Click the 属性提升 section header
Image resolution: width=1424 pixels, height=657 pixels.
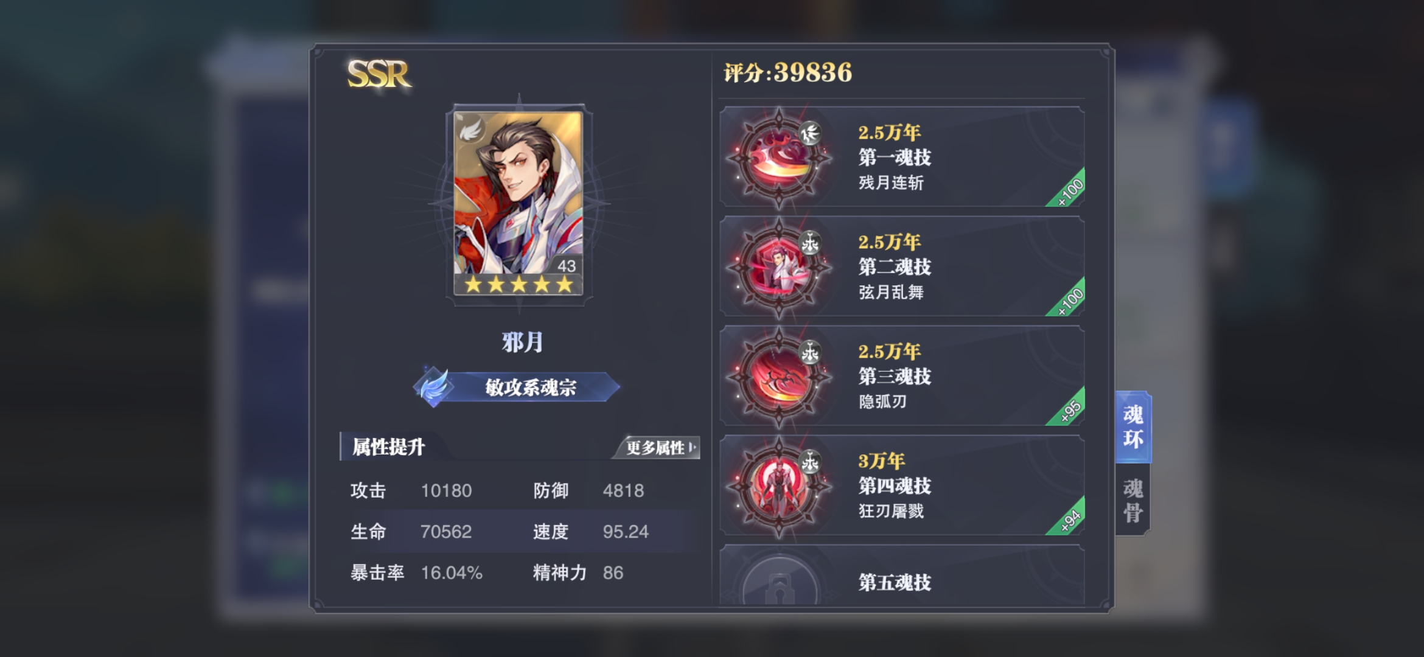click(388, 447)
